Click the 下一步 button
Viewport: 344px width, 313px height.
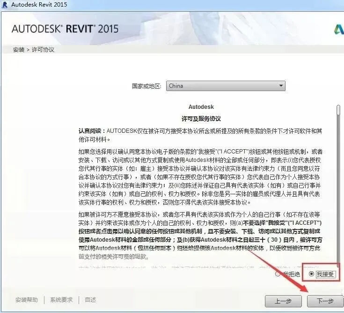tap(325, 301)
